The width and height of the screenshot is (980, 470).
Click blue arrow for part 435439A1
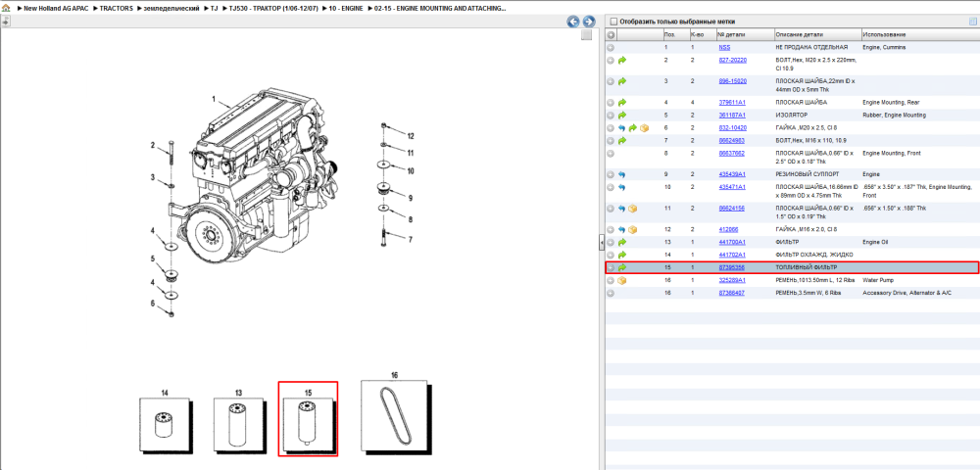coord(622,174)
